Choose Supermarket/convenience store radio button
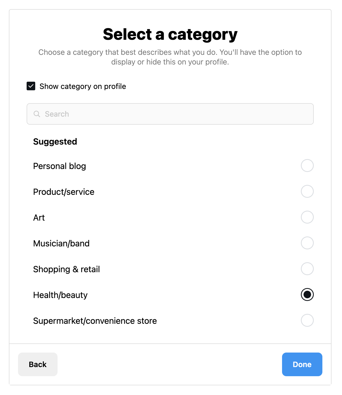Image resolution: width=342 pixels, height=395 pixels. (307, 320)
